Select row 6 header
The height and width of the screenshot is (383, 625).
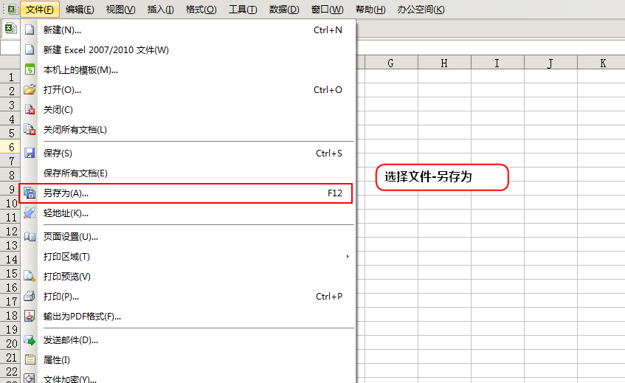click(11, 147)
